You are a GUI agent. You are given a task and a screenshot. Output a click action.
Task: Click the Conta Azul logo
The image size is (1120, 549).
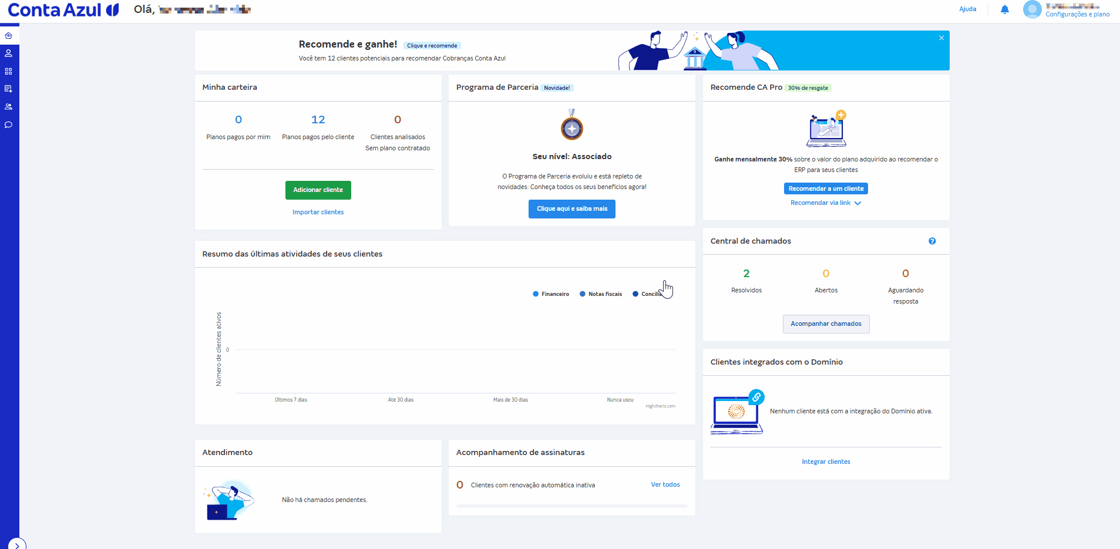coord(63,10)
